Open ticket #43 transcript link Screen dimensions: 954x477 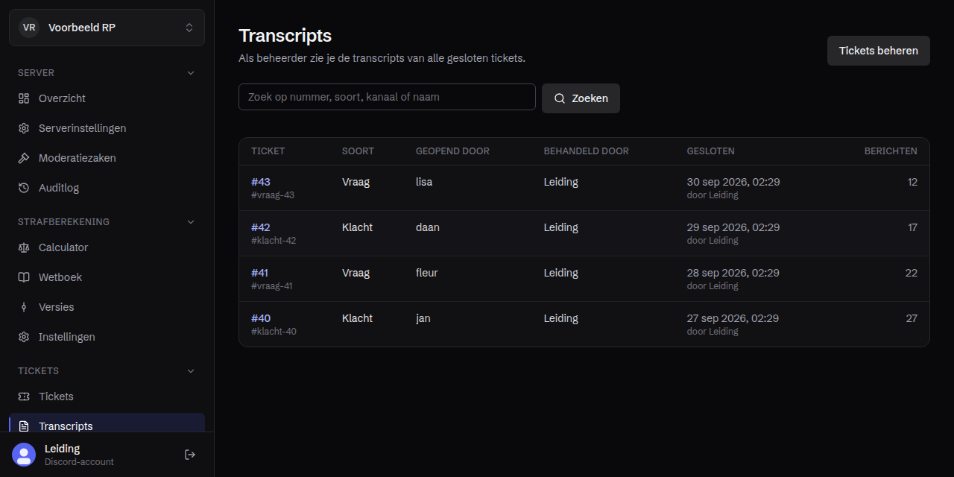coord(261,182)
